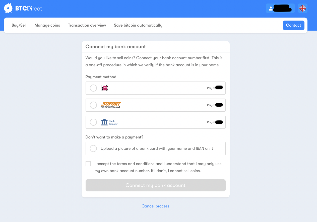Open Transaction overview page
Viewport: 317px width, 222px height.
click(87, 25)
